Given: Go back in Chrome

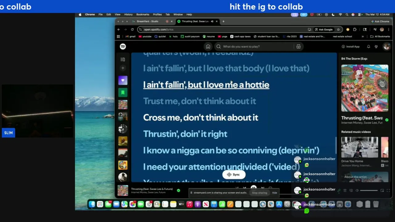Looking at the screenshot, I should (x=118, y=30).
